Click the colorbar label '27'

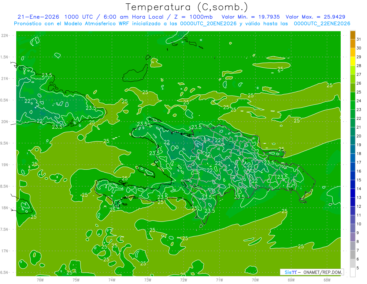click(x=359, y=74)
